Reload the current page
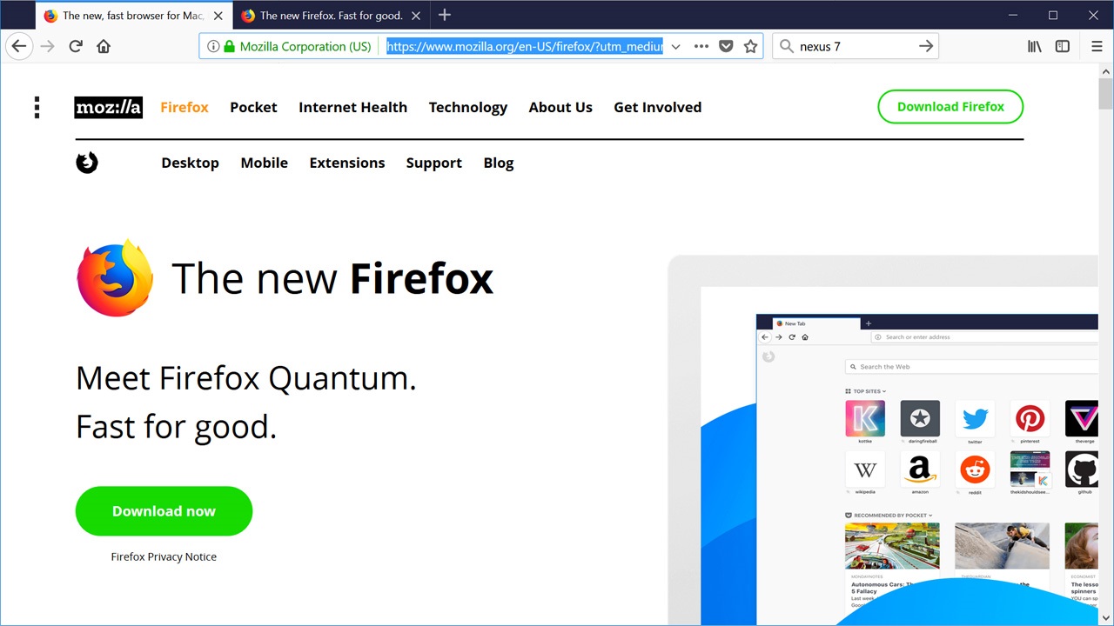Screen dimensions: 1114x626 click(x=76, y=46)
